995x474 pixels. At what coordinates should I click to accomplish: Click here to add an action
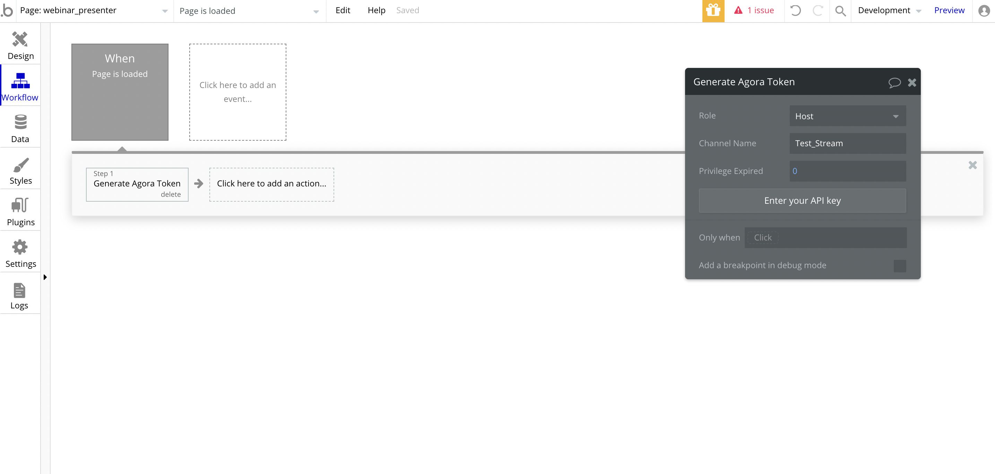pos(271,184)
